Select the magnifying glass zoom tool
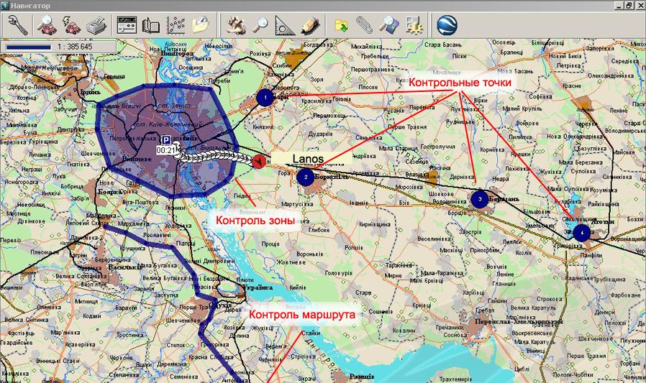This screenshot has width=646, height=383. point(260,26)
